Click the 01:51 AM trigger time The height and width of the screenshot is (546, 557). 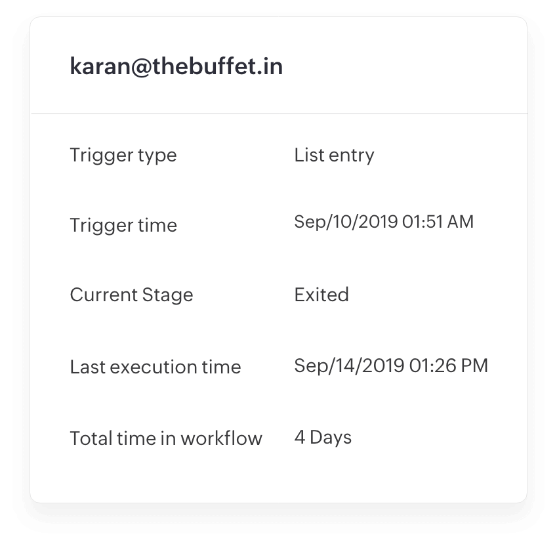[438, 222]
